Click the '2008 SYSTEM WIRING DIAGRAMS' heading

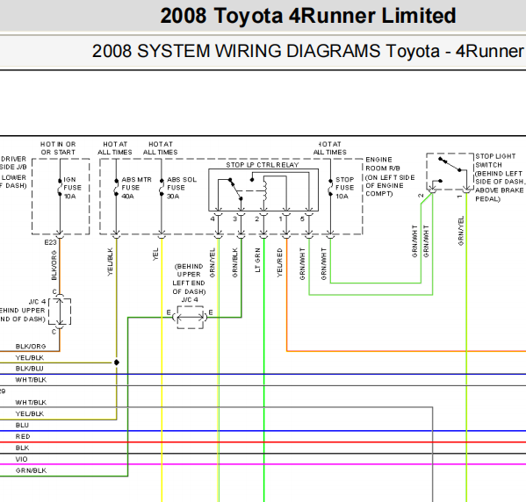(x=236, y=51)
